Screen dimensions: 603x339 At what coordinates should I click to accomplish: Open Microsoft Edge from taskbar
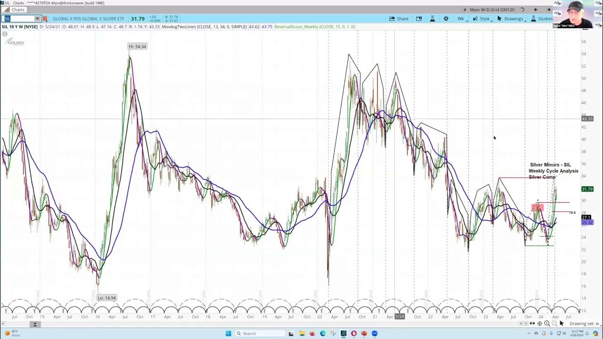[323, 333]
